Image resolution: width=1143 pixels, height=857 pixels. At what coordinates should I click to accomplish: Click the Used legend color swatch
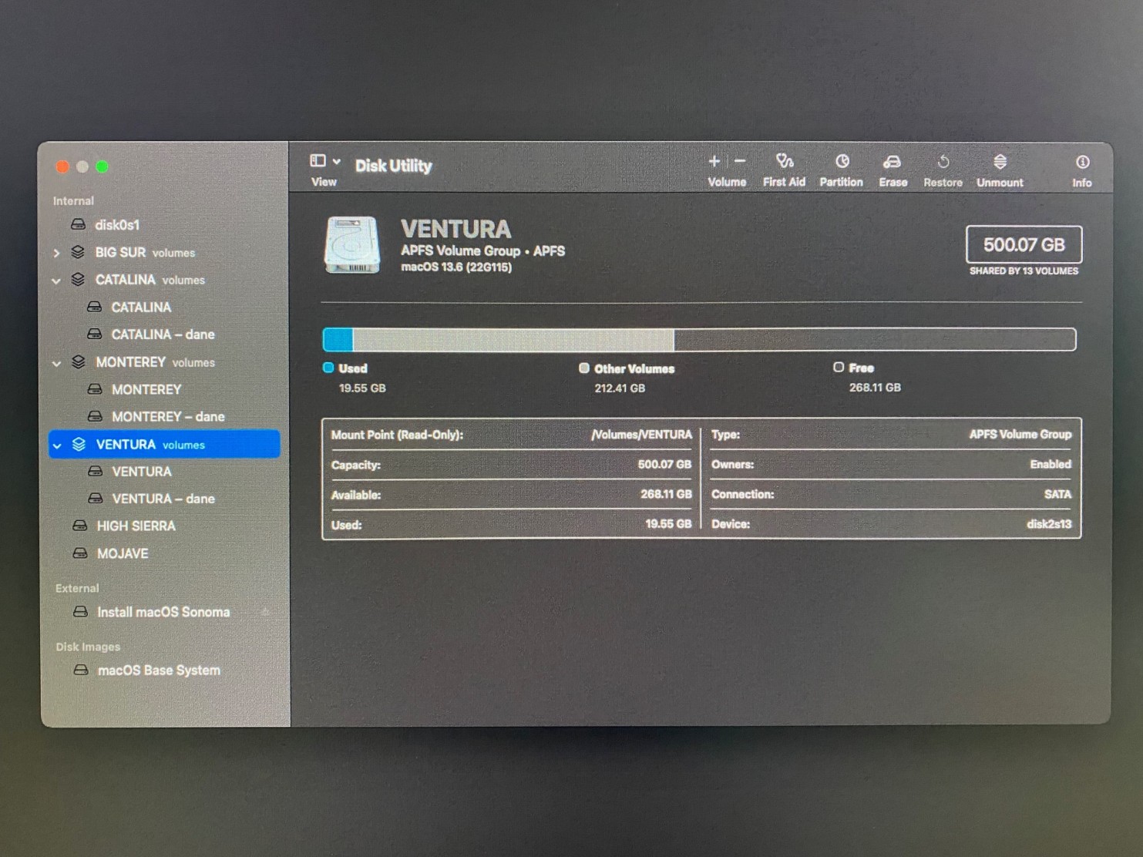[x=328, y=368]
